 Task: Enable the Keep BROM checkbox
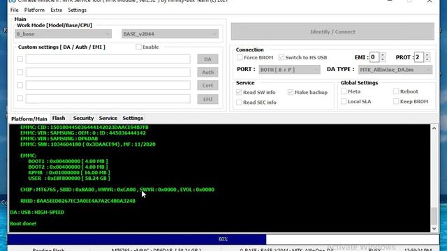pyautogui.click(x=396, y=101)
